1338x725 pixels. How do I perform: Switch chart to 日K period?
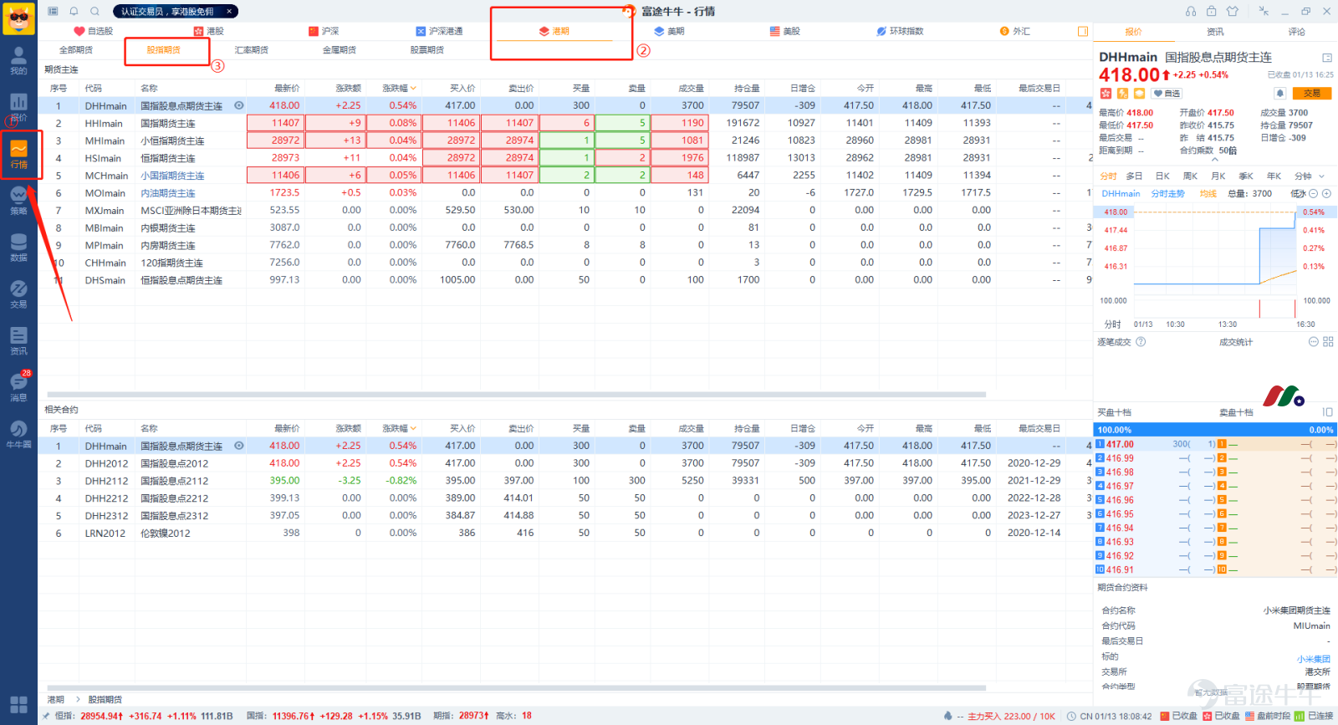[x=1162, y=176]
